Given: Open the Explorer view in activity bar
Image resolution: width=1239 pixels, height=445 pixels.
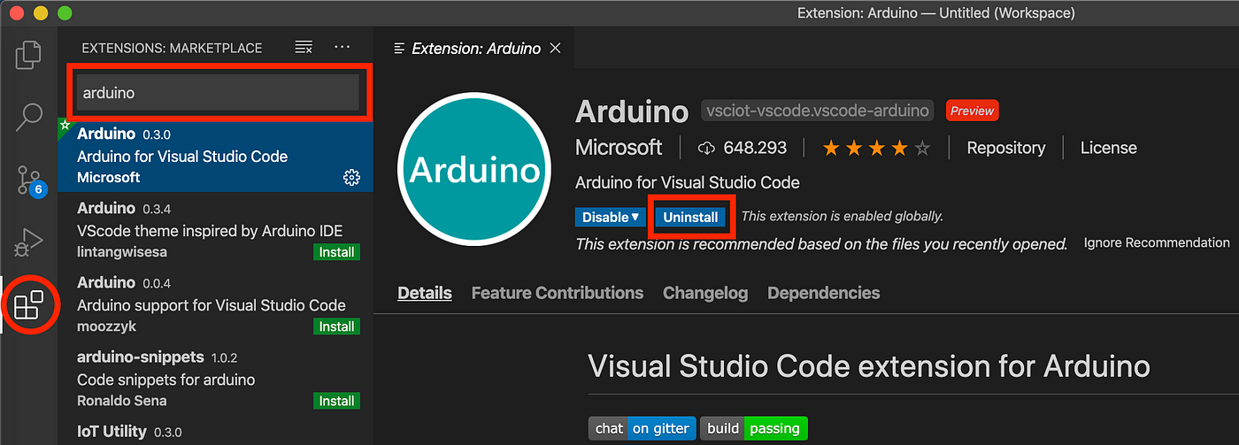Looking at the screenshot, I should pos(28,54).
